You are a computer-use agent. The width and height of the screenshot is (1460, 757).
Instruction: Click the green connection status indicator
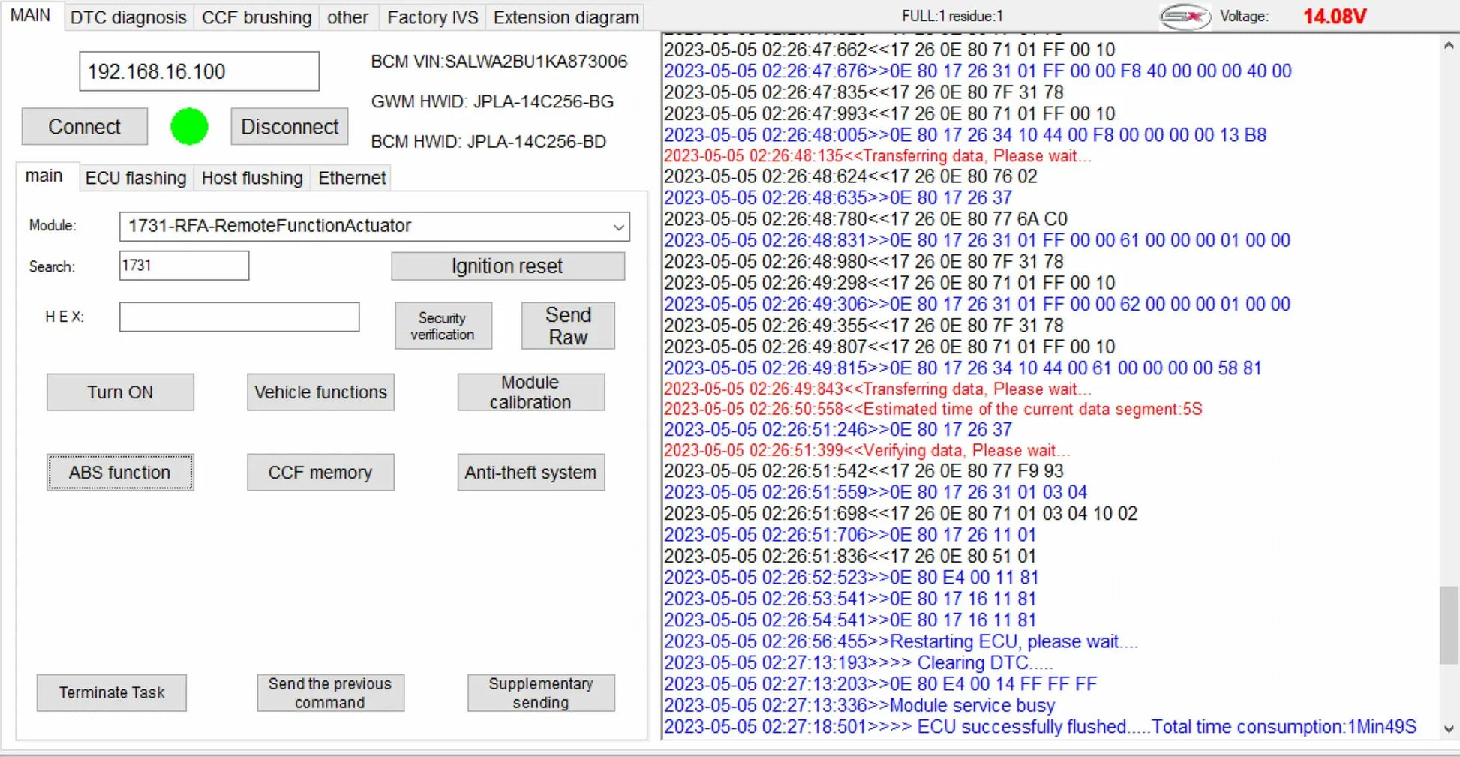coord(188,126)
